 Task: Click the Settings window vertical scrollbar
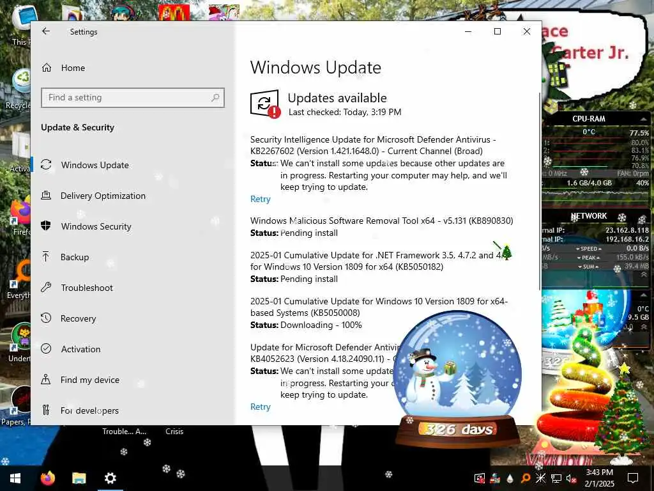click(x=539, y=191)
